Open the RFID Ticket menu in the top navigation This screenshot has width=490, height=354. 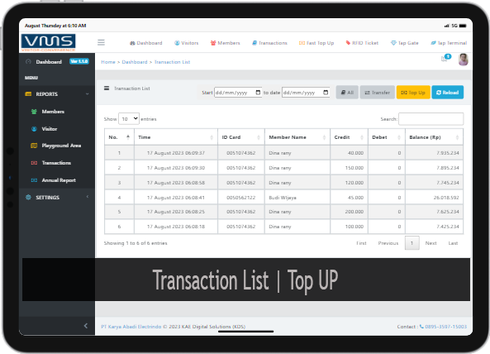[362, 43]
